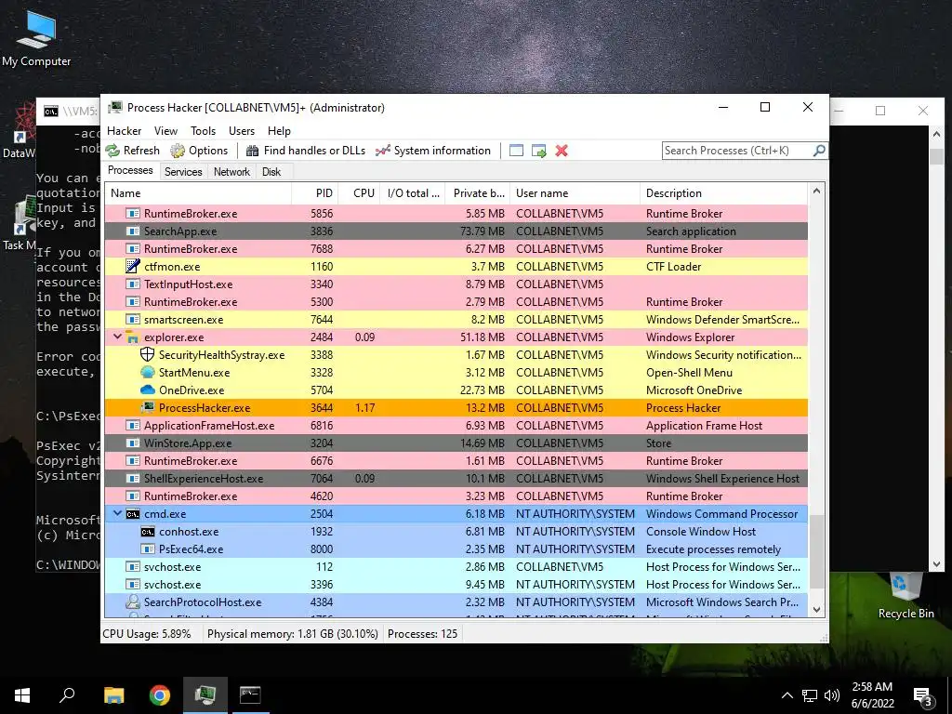The height and width of the screenshot is (714, 952).
Task: Click find window and thread icon
Action: coord(538,151)
